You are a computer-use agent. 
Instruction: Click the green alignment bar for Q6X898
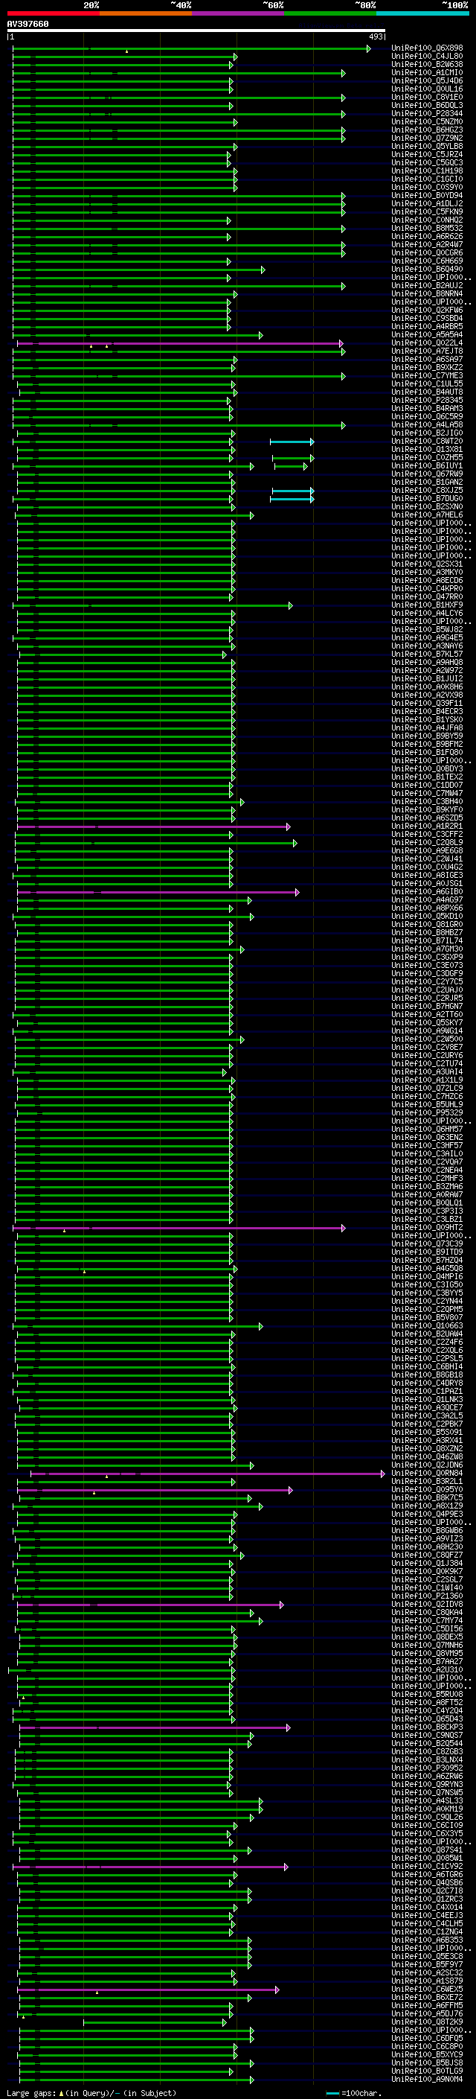191,49
